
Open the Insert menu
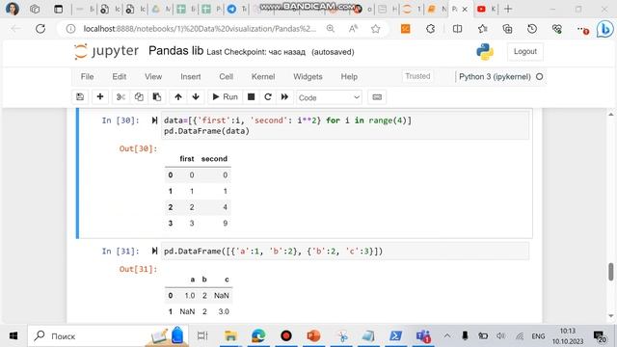click(x=191, y=77)
